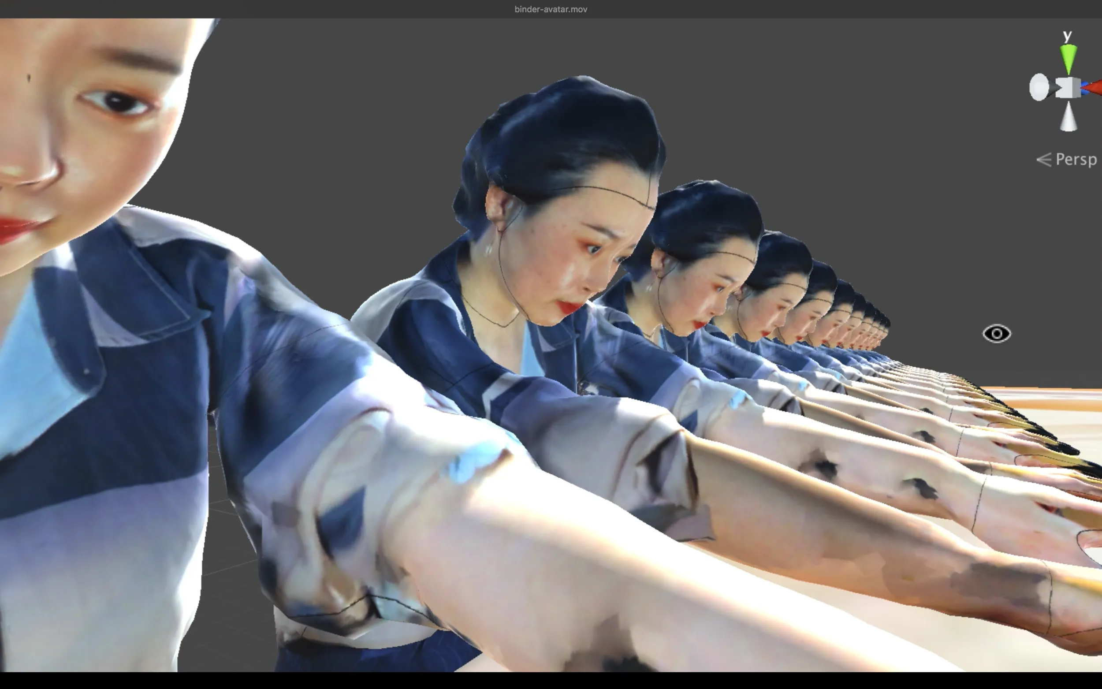Screen dimensions: 1102x689
Task: Click the gray downward cone on gizmo
Action: (1068, 117)
